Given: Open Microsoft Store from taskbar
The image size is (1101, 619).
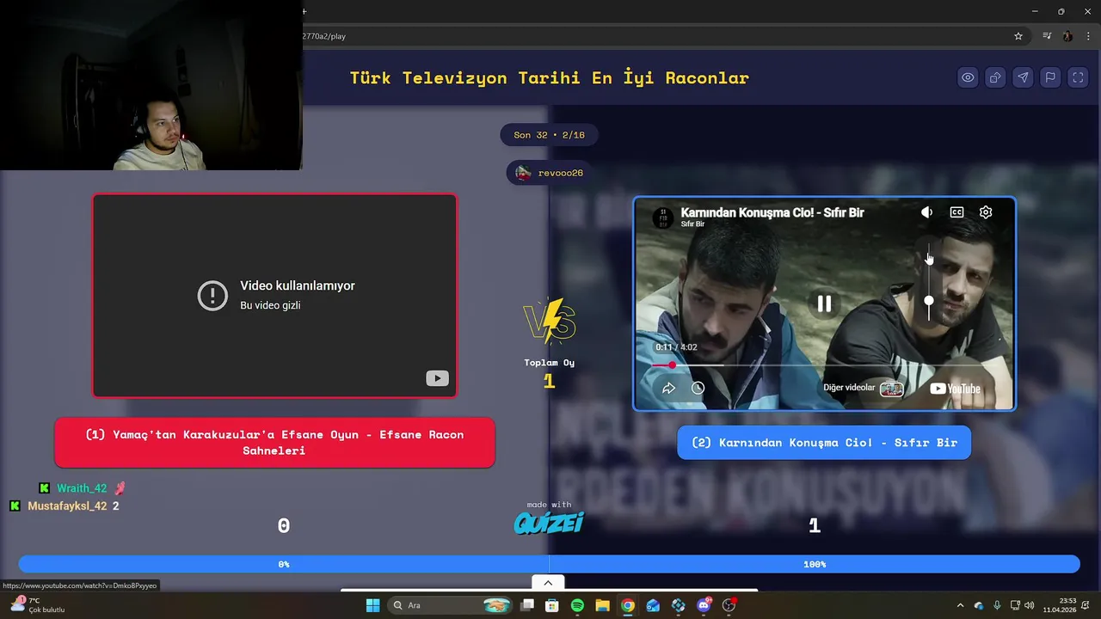Looking at the screenshot, I should (x=552, y=605).
